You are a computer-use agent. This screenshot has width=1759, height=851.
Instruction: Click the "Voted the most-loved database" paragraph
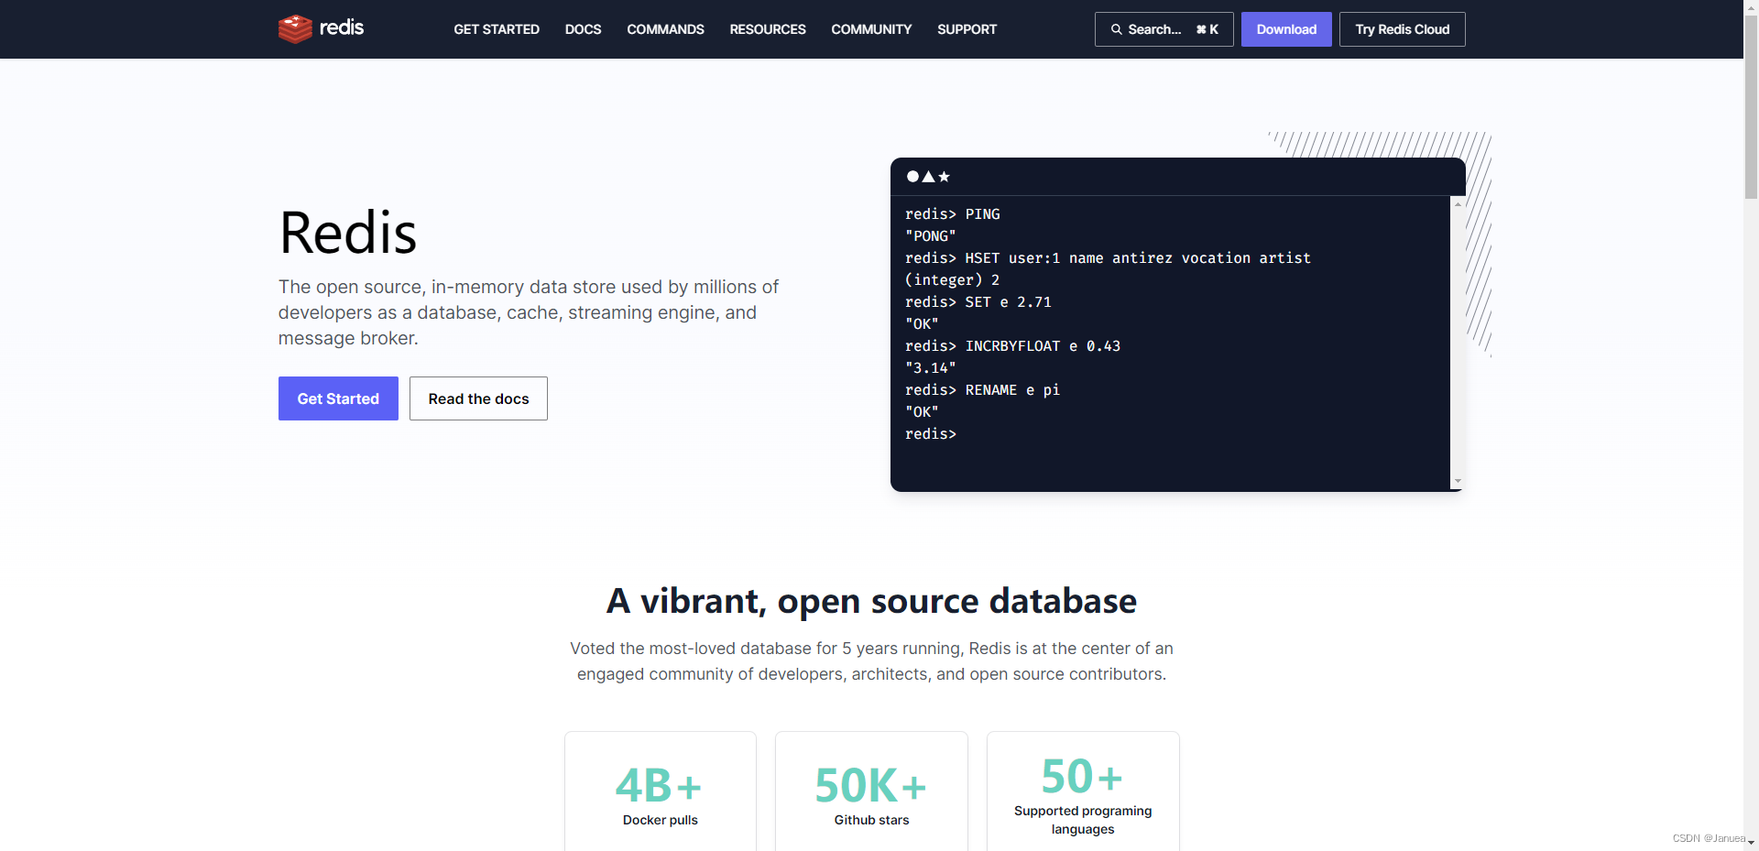871,661
